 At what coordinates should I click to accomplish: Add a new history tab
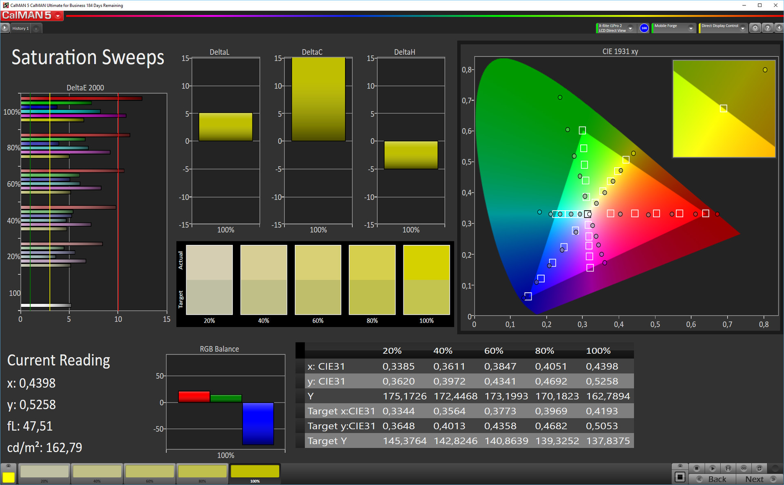(x=36, y=29)
